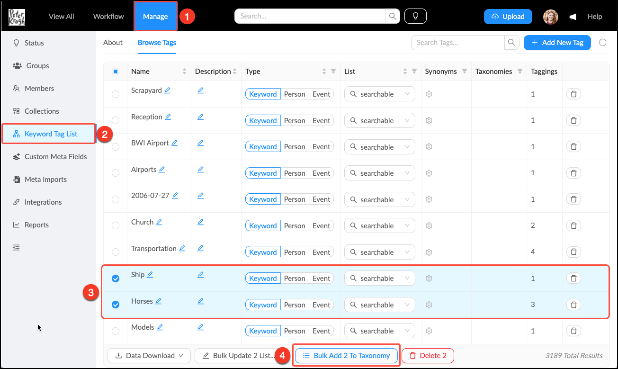618x369 pixels.
Task: Open the Help link
Action: [595, 17]
